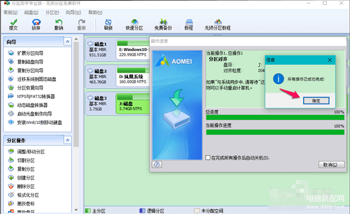The image size is (350, 214).
Task: Click the help question-mark icon in progress dialog
Action: pyautogui.click(x=157, y=164)
